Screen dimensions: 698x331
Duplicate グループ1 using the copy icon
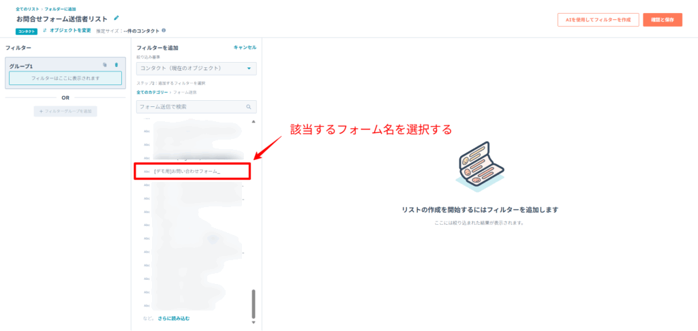point(104,65)
